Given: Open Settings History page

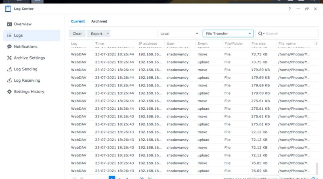Looking at the screenshot, I should [x=29, y=92].
